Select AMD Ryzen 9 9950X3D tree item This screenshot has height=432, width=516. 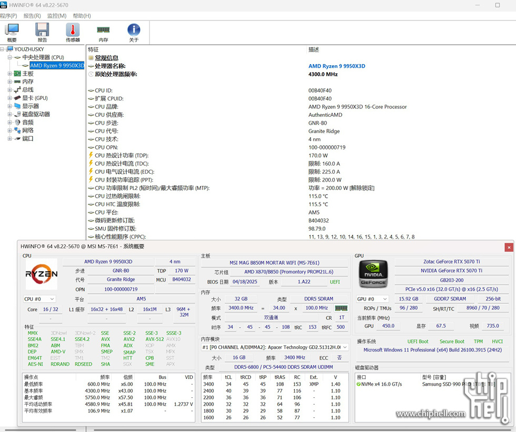[57, 65]
